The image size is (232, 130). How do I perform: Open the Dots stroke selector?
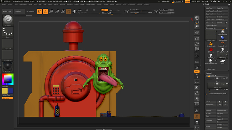8,32
